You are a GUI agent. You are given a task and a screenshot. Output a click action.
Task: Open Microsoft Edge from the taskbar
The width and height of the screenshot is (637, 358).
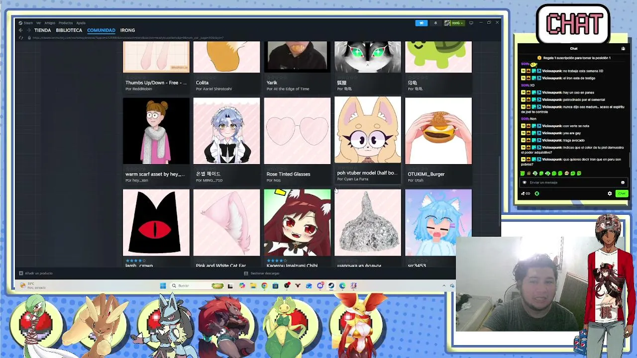coord(342,285)
